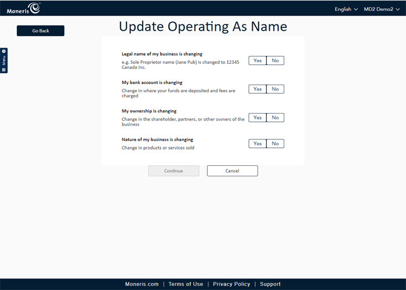406x290 pixels.
Task: Pick No for nature of business changing
Action: [x=275, y=143]
